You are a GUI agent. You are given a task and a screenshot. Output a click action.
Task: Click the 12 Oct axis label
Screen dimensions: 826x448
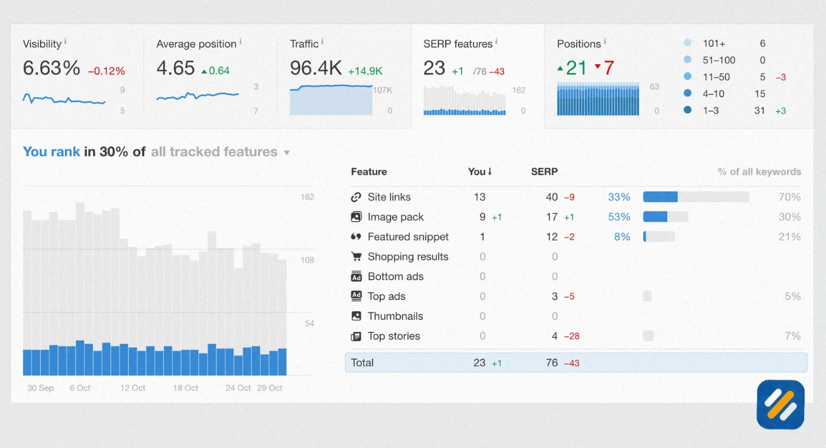(x=133, y=388)
